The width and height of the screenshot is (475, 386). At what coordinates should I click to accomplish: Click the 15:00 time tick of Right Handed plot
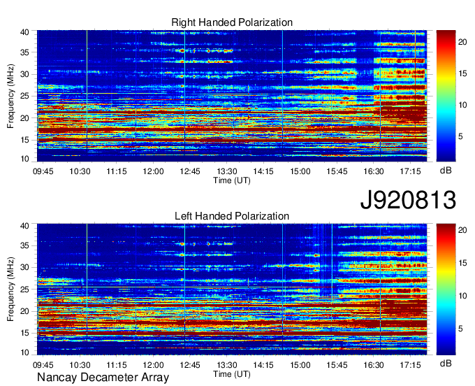[x=300, y=171]
